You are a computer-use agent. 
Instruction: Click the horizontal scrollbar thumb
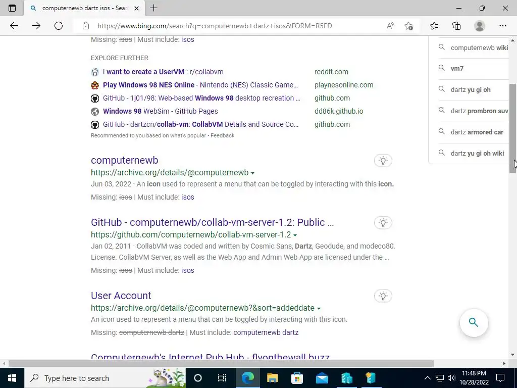click(221, 363)
